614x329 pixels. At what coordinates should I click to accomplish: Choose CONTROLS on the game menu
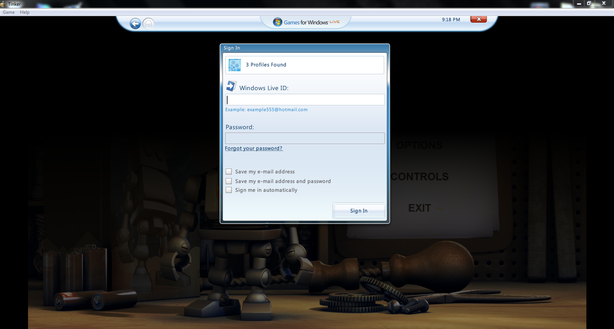click(x=420, y=177)
